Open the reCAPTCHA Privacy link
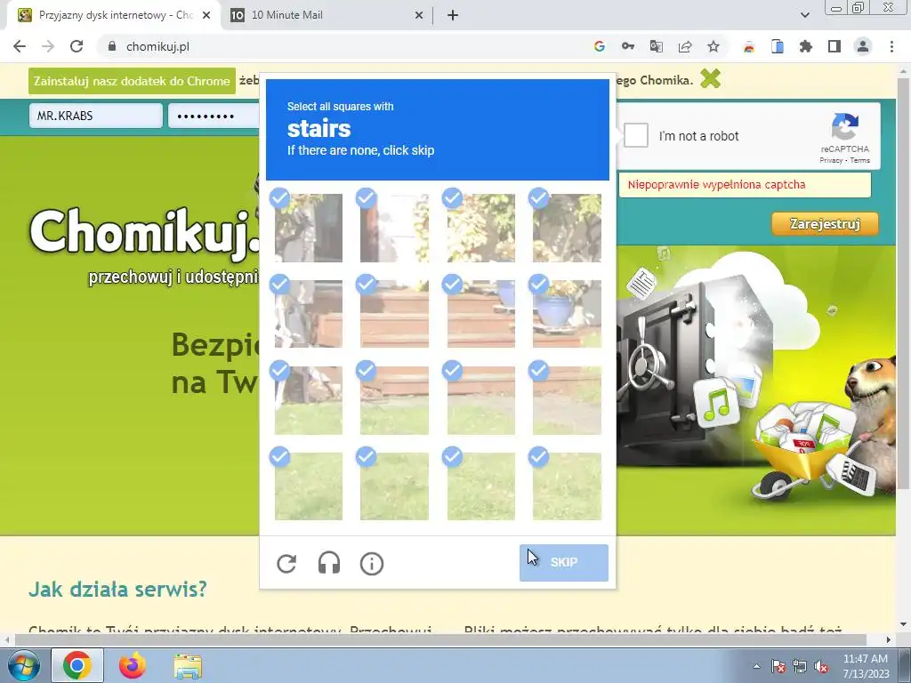This screenshot has width=911, height=683. coord(831,160)
